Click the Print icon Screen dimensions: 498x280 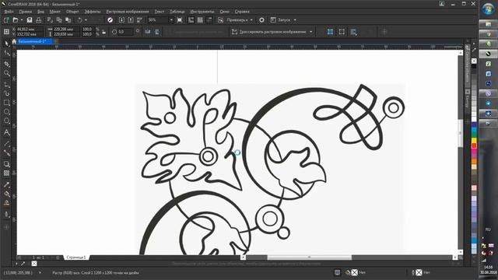click(38, 20)
